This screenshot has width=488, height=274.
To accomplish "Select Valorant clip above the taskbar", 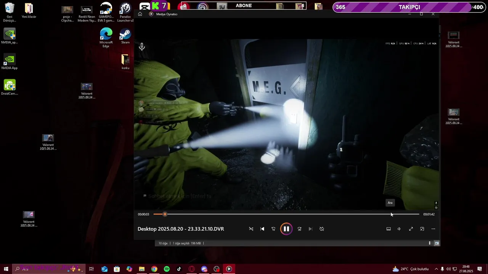I will [x=29, y=219].
